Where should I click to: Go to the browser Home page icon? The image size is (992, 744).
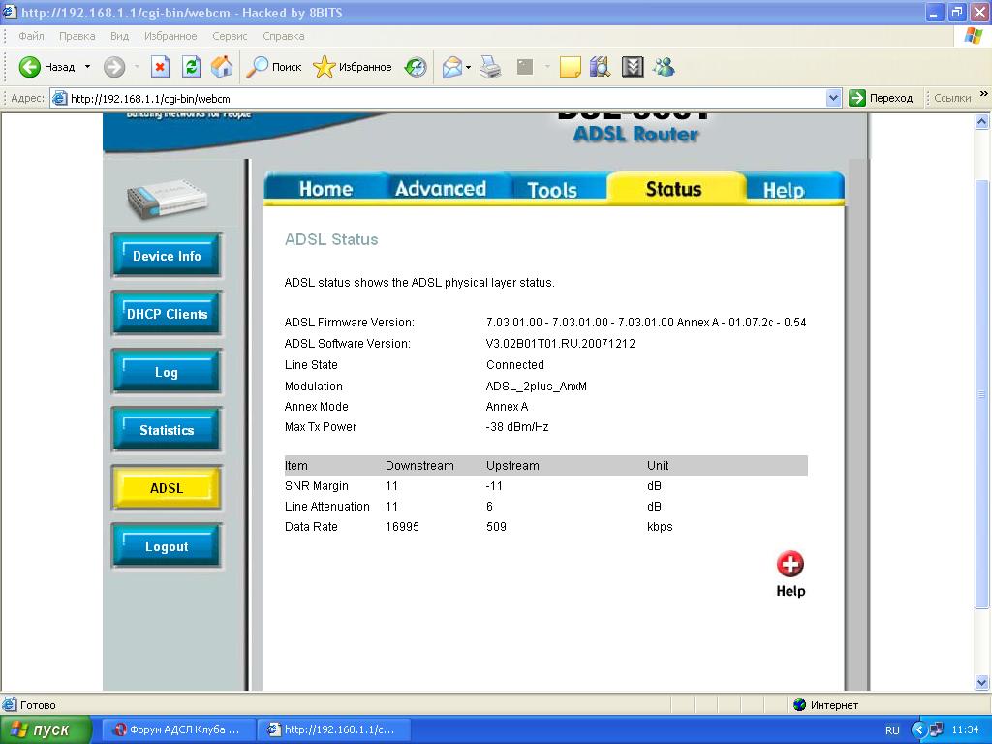(x=222, y=67)
